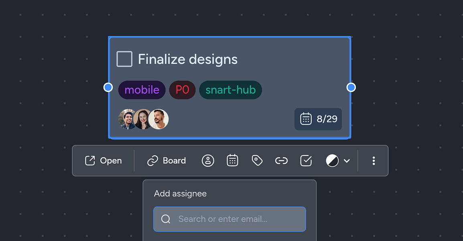The height and width of the screenshot is (241, 463).
Task: Click the left resize handle of the card
Action: point(108,87)
